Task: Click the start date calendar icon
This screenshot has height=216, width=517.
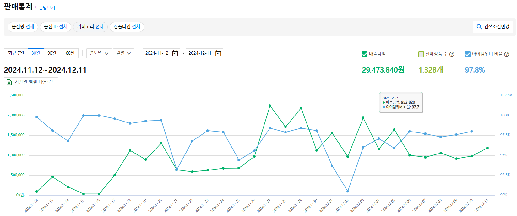Action: point(175,53)
